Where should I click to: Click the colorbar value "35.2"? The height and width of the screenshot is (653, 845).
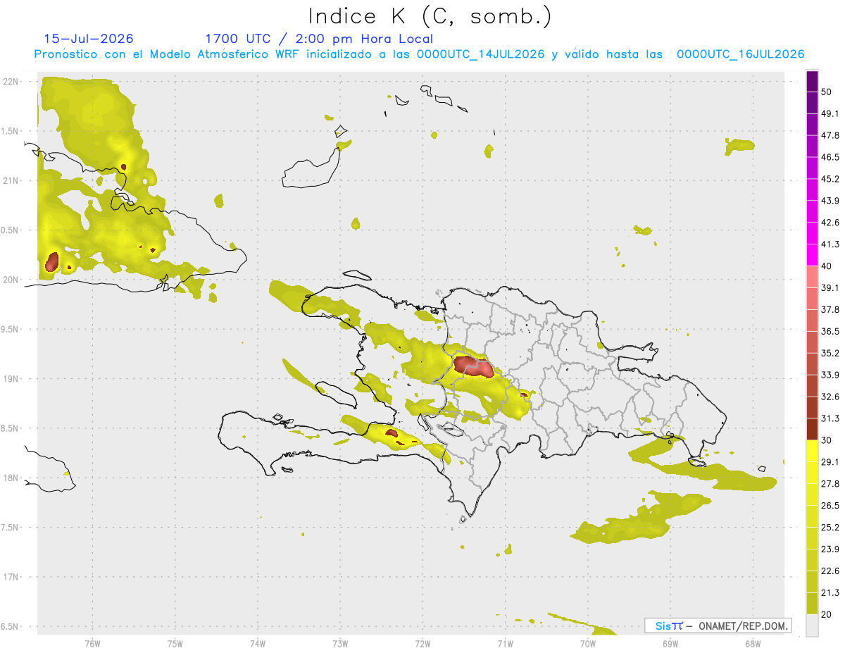[830, 353]
